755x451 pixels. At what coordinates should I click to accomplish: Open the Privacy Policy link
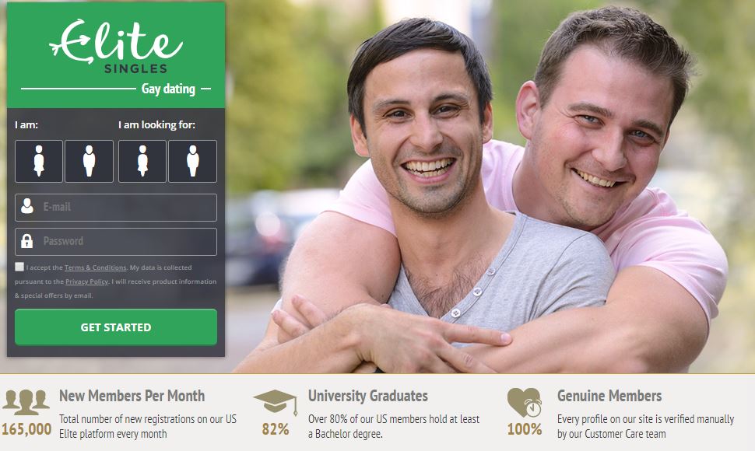[87, 281]
